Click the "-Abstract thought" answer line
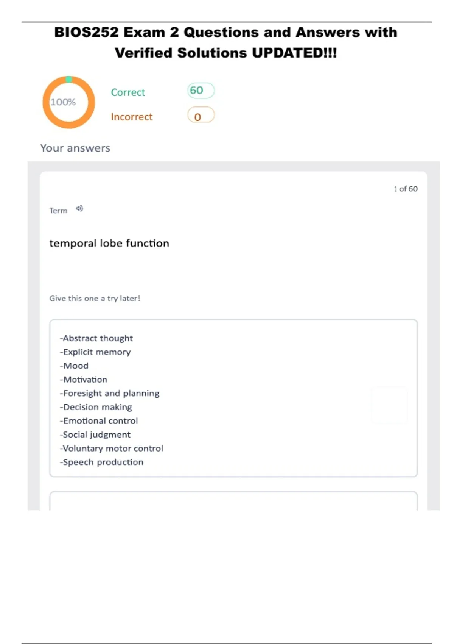The width and height of the screenshot is (454, 644). coord(96,338)
